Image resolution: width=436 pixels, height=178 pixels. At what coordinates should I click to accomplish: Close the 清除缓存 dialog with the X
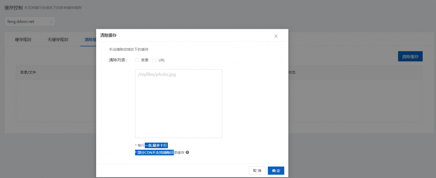click(276, 36)
